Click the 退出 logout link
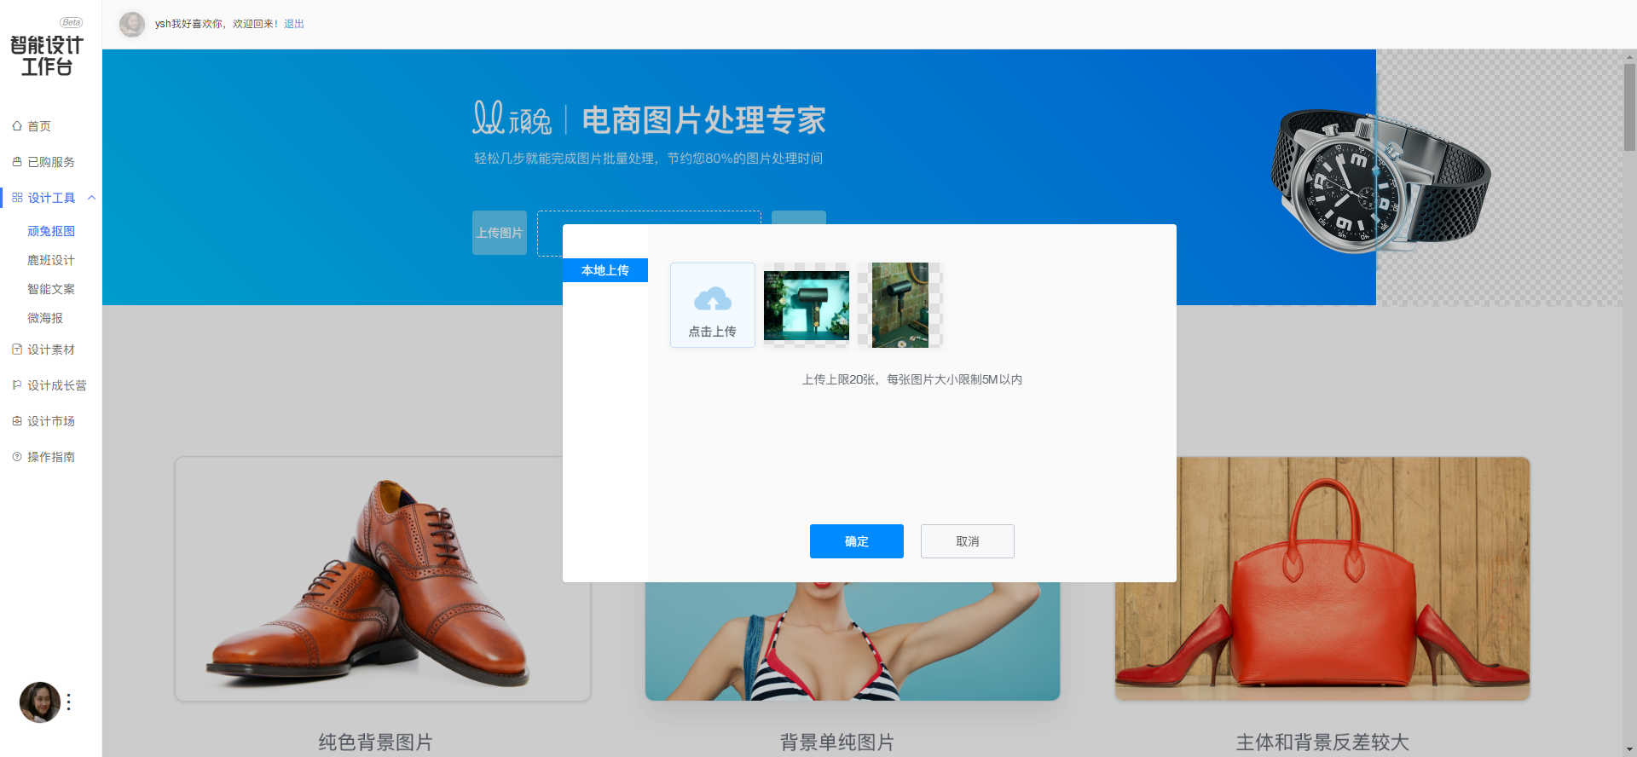Screen dimensions: 1637x757 (294, 24)
